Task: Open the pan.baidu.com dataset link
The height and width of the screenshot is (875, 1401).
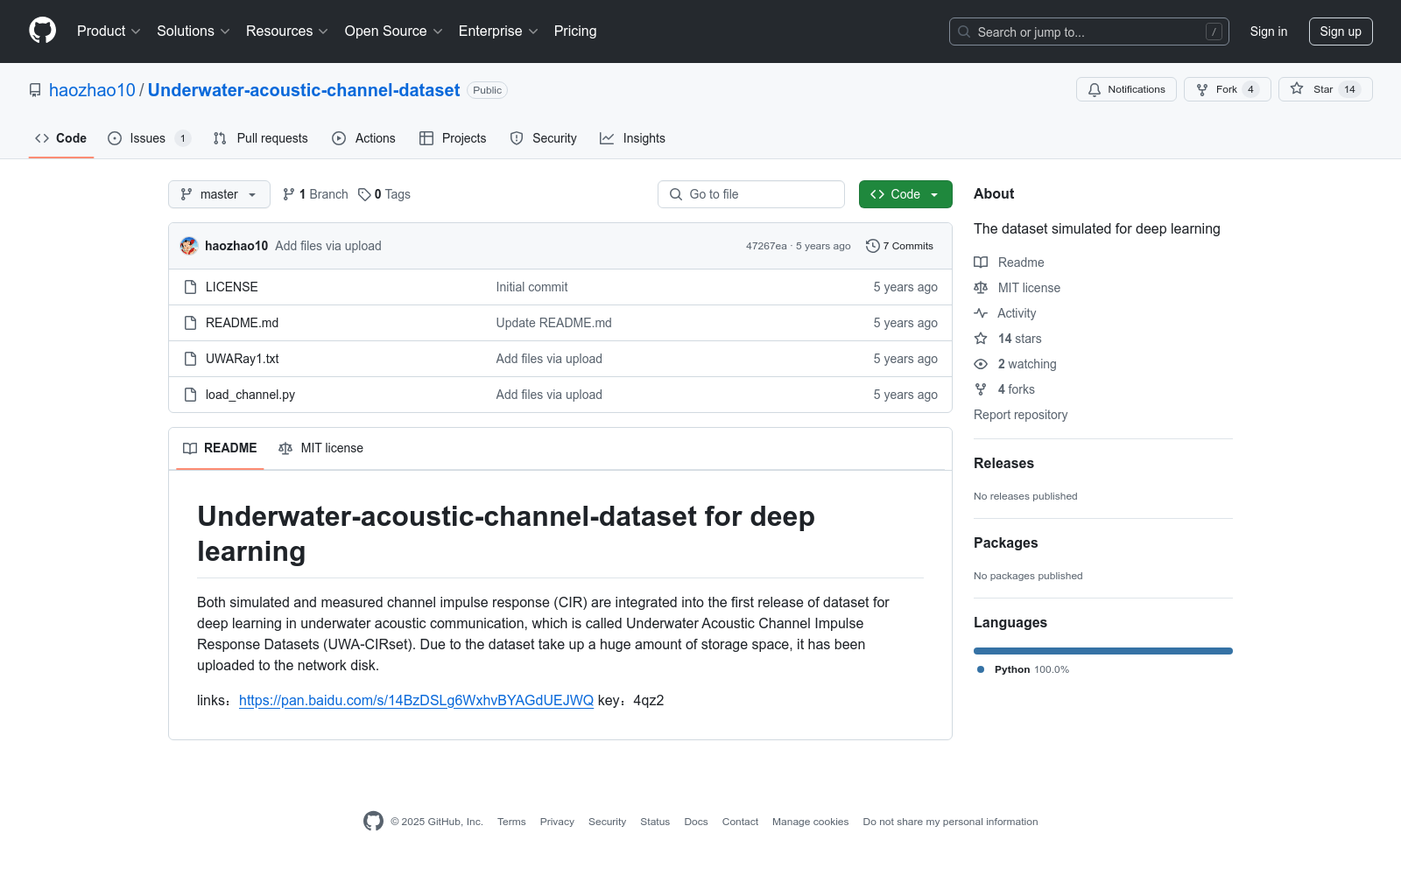Action: [416, 700]
